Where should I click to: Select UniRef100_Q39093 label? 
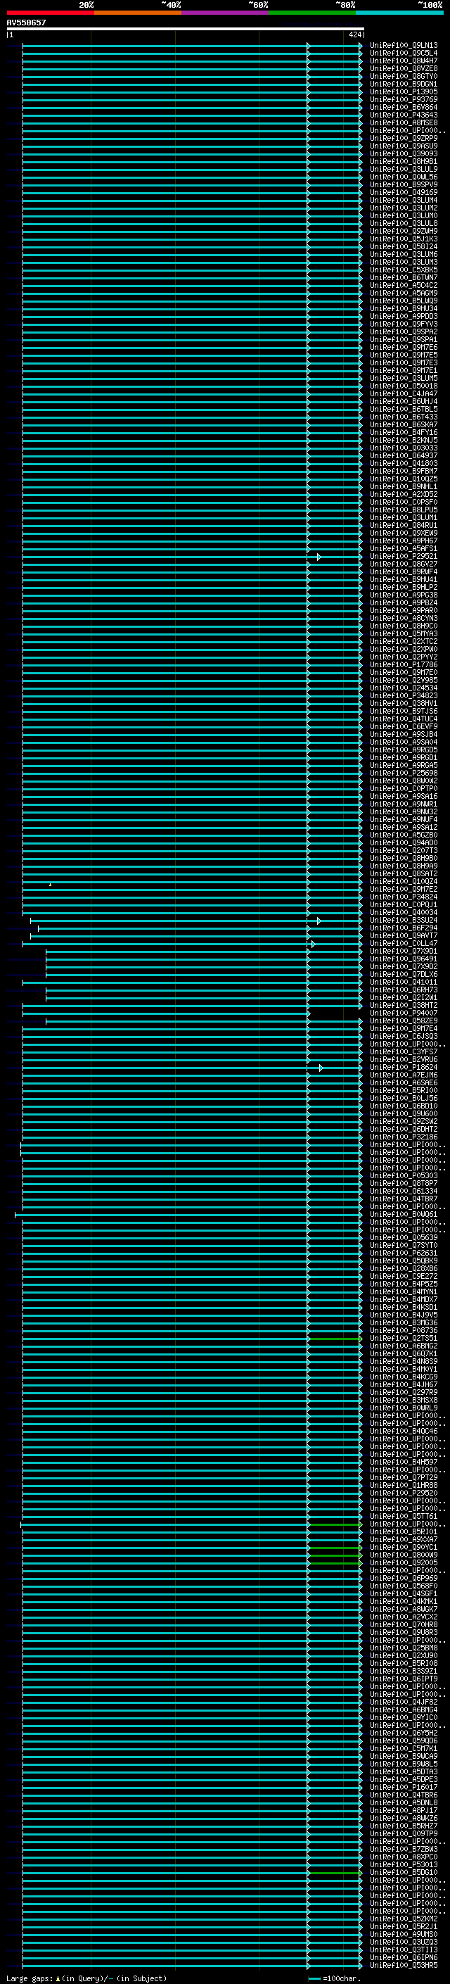tap(404, 153)
